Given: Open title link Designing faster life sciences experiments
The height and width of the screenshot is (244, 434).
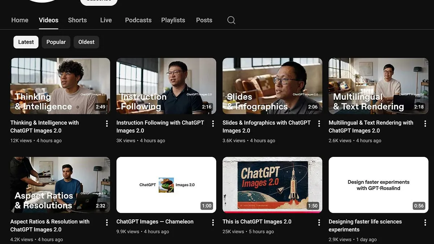Looking at the screenshot, I should (x=365, y=226).
